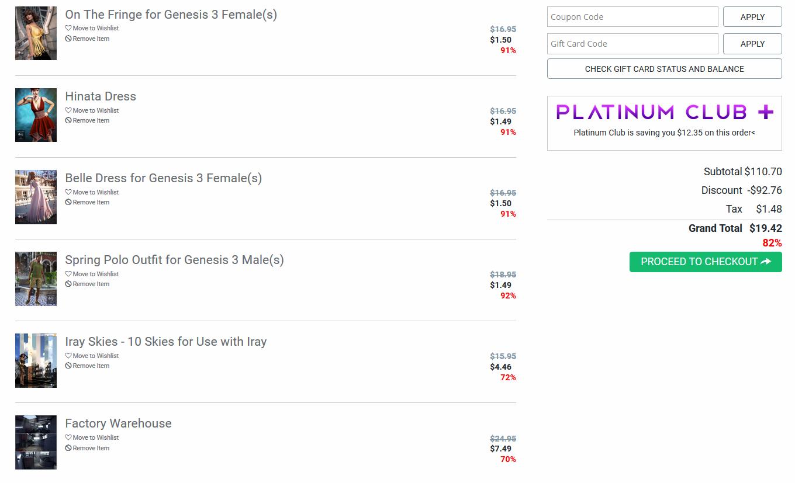Click remove icon for On The Fringe
795x483 pixels.
tap(68, 39)
